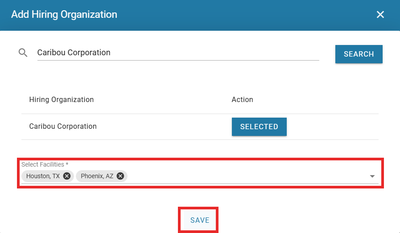Close the Add Hiring Organization dialog

pyautogui.click(x=380, y=15)
